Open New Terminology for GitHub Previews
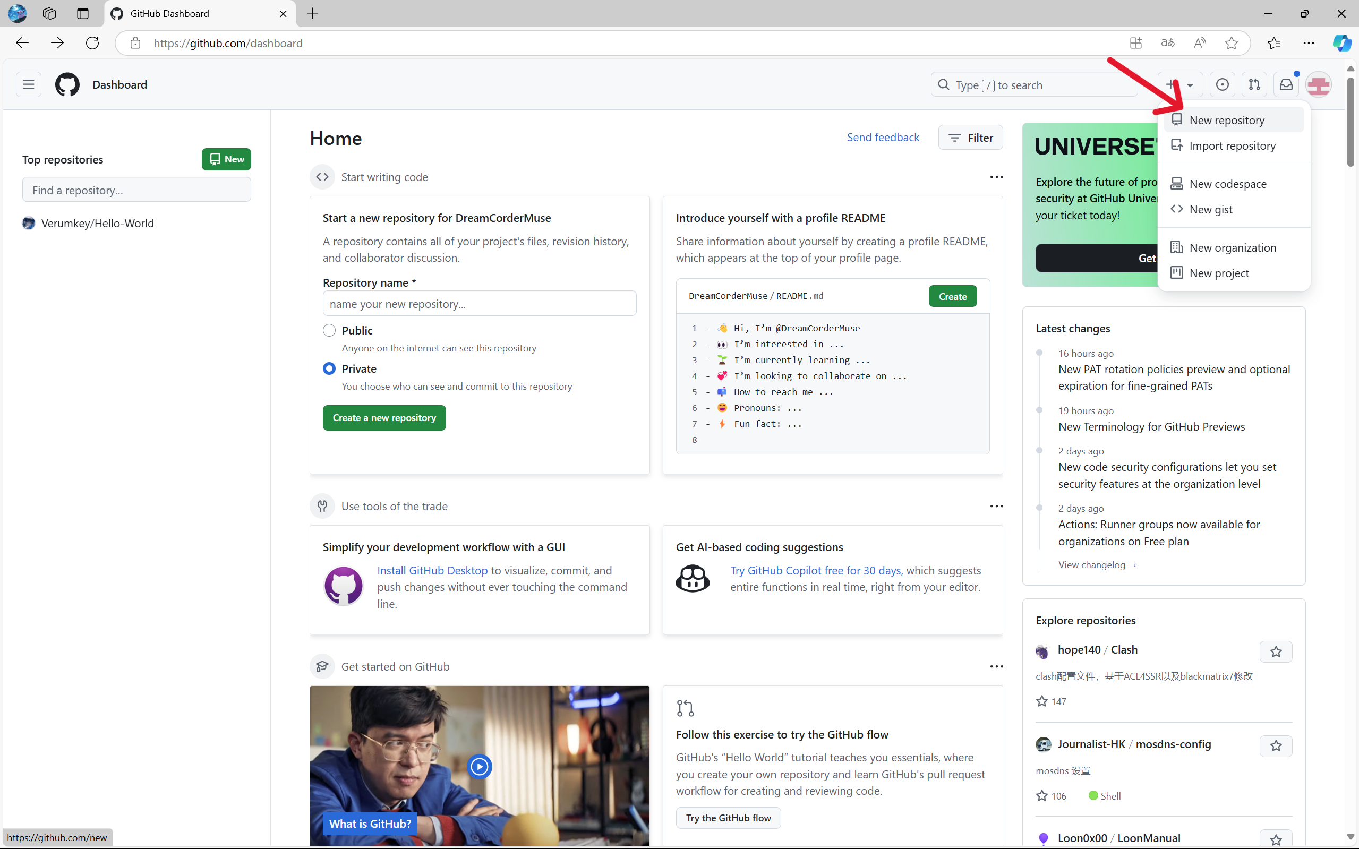 [x=1152, y=427]
